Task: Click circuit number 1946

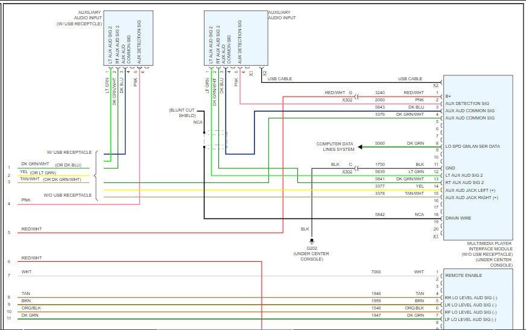Action: [376, 293]
